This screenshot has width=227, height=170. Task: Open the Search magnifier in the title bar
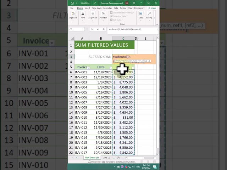(x=94, y=3)
